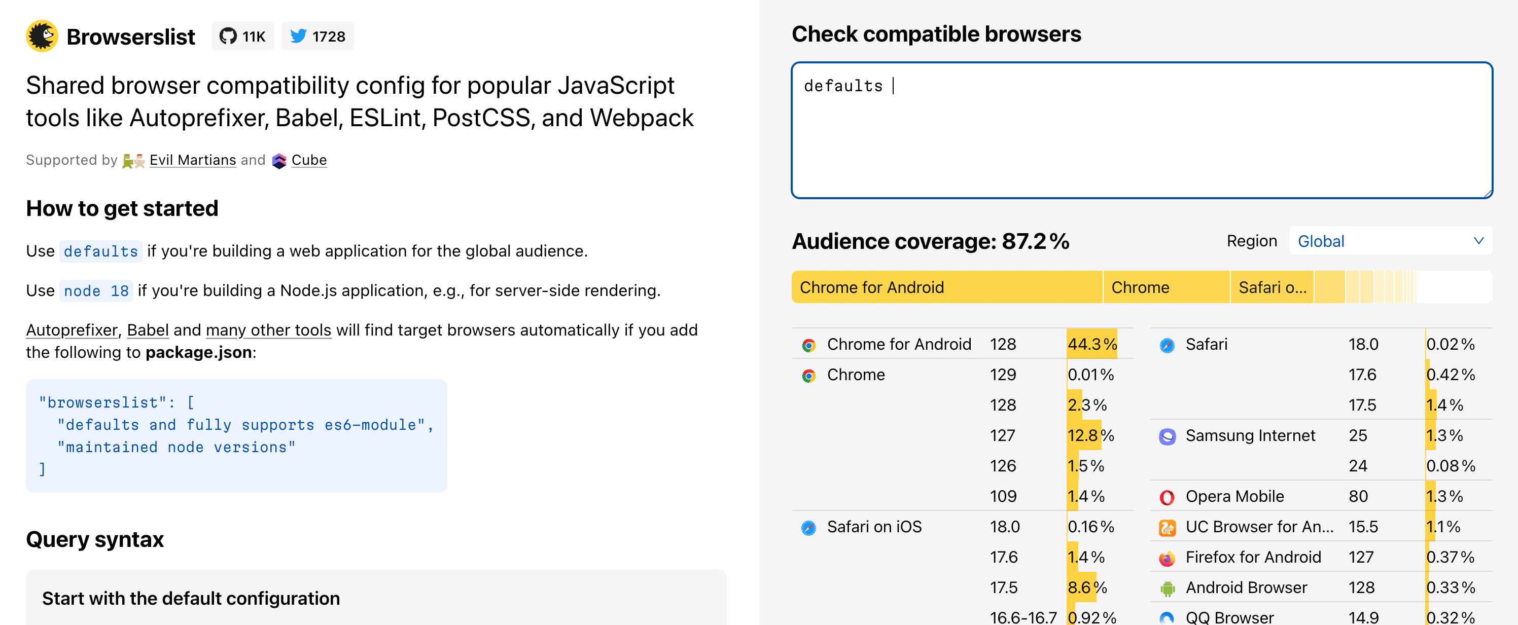Select the Firefox for Android icon
Viewport: 1518px width, 625px height.
point(1168,557)
